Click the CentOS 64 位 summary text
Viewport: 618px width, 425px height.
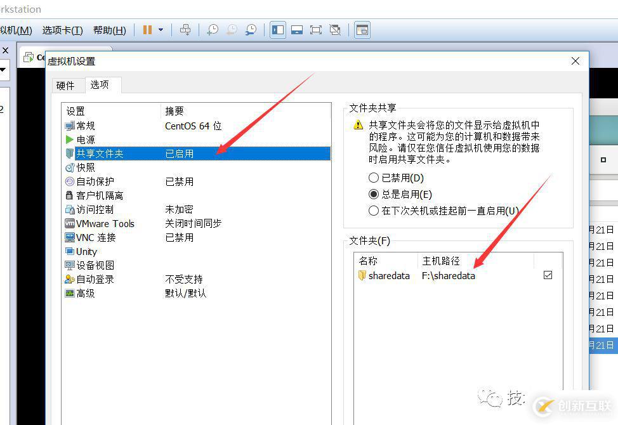193,126
